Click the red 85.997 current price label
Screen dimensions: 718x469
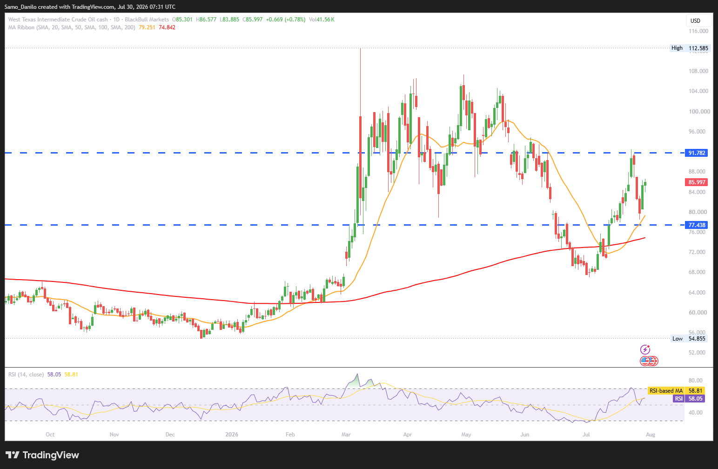tap(697, 182)
